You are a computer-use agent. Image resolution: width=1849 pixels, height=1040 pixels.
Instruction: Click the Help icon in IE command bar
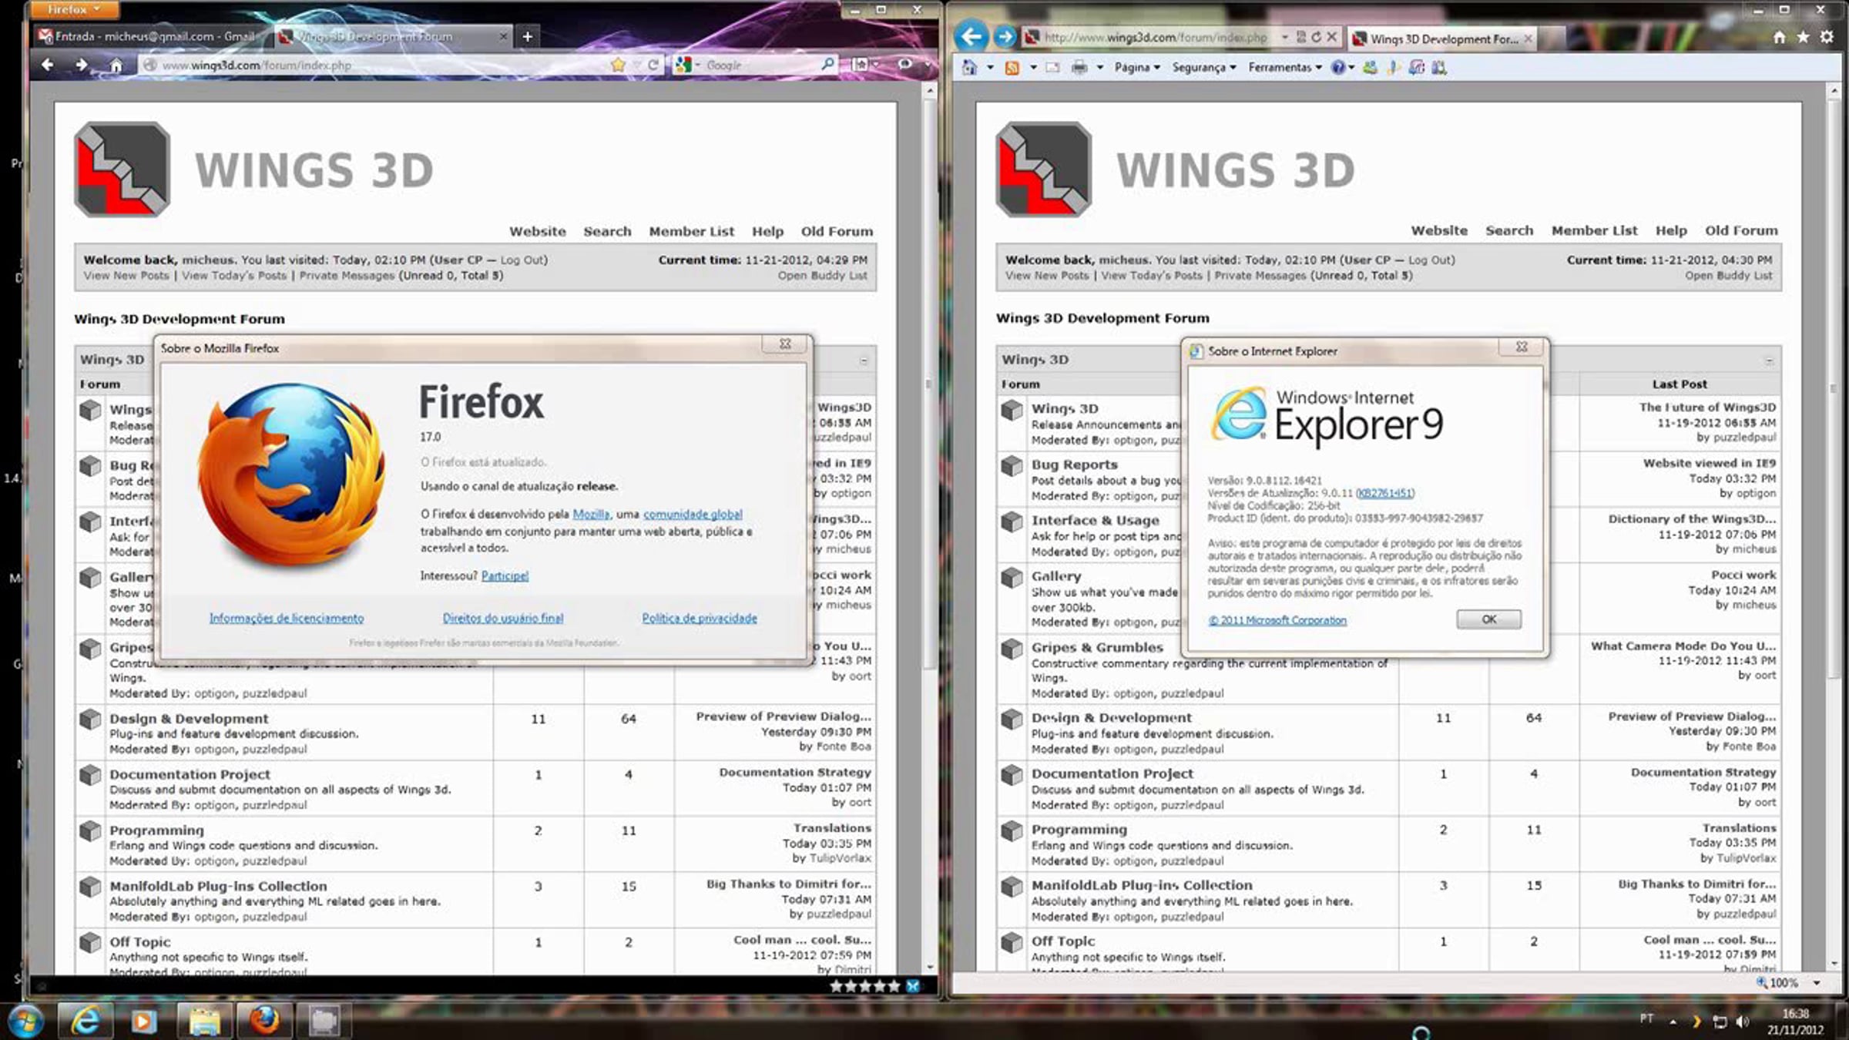pyautogui.click(x=1338, y=68)
